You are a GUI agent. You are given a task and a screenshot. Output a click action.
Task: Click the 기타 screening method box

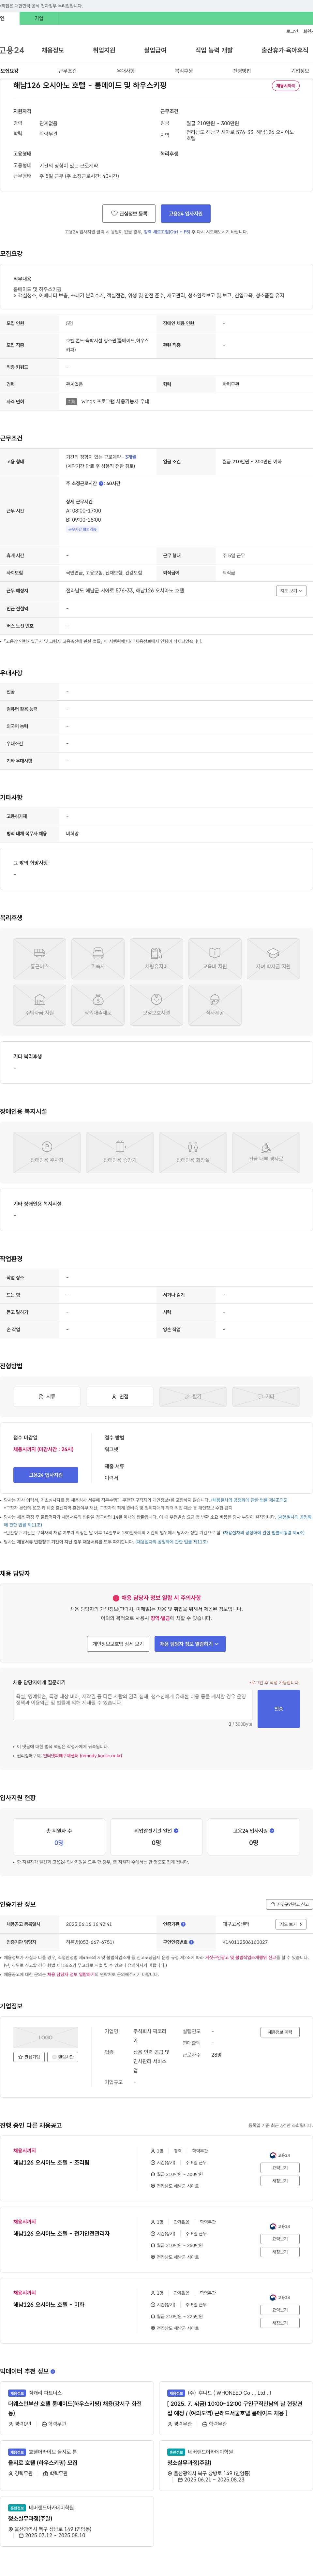pyautogui.click(x=266, y=1397)
